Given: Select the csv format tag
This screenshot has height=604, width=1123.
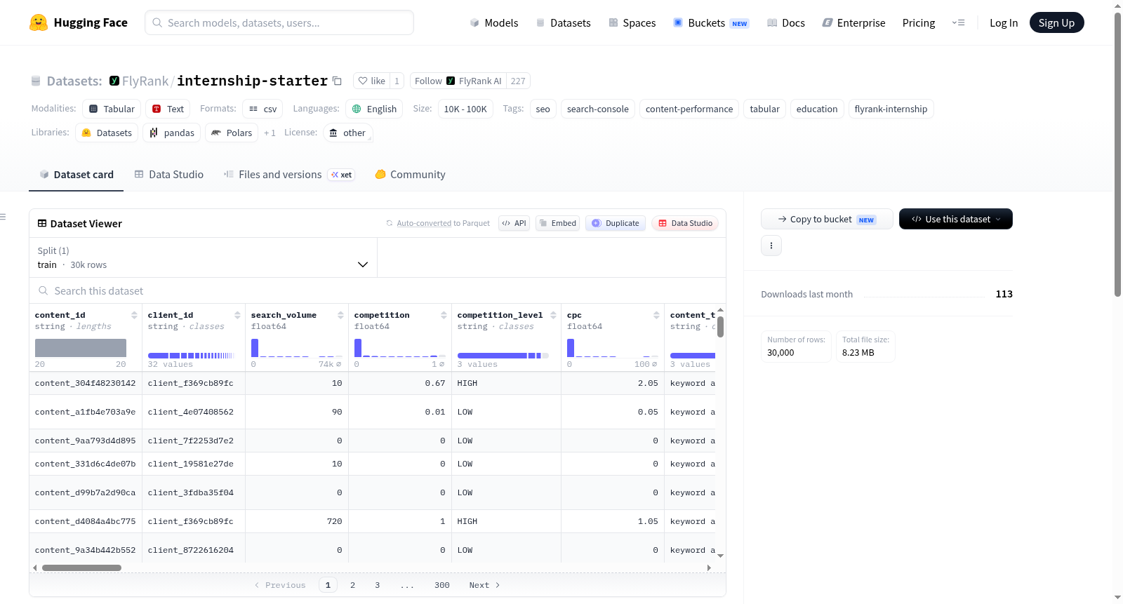Looking at the screenshot, I should [x=263, y=109].
